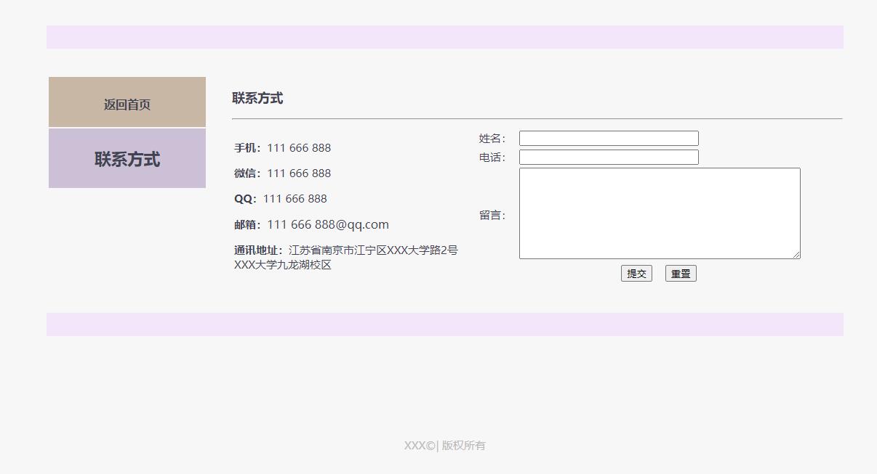Click inside the 留言 message textarea
This screenshot has height=474, width=877.
pos(660,213)
